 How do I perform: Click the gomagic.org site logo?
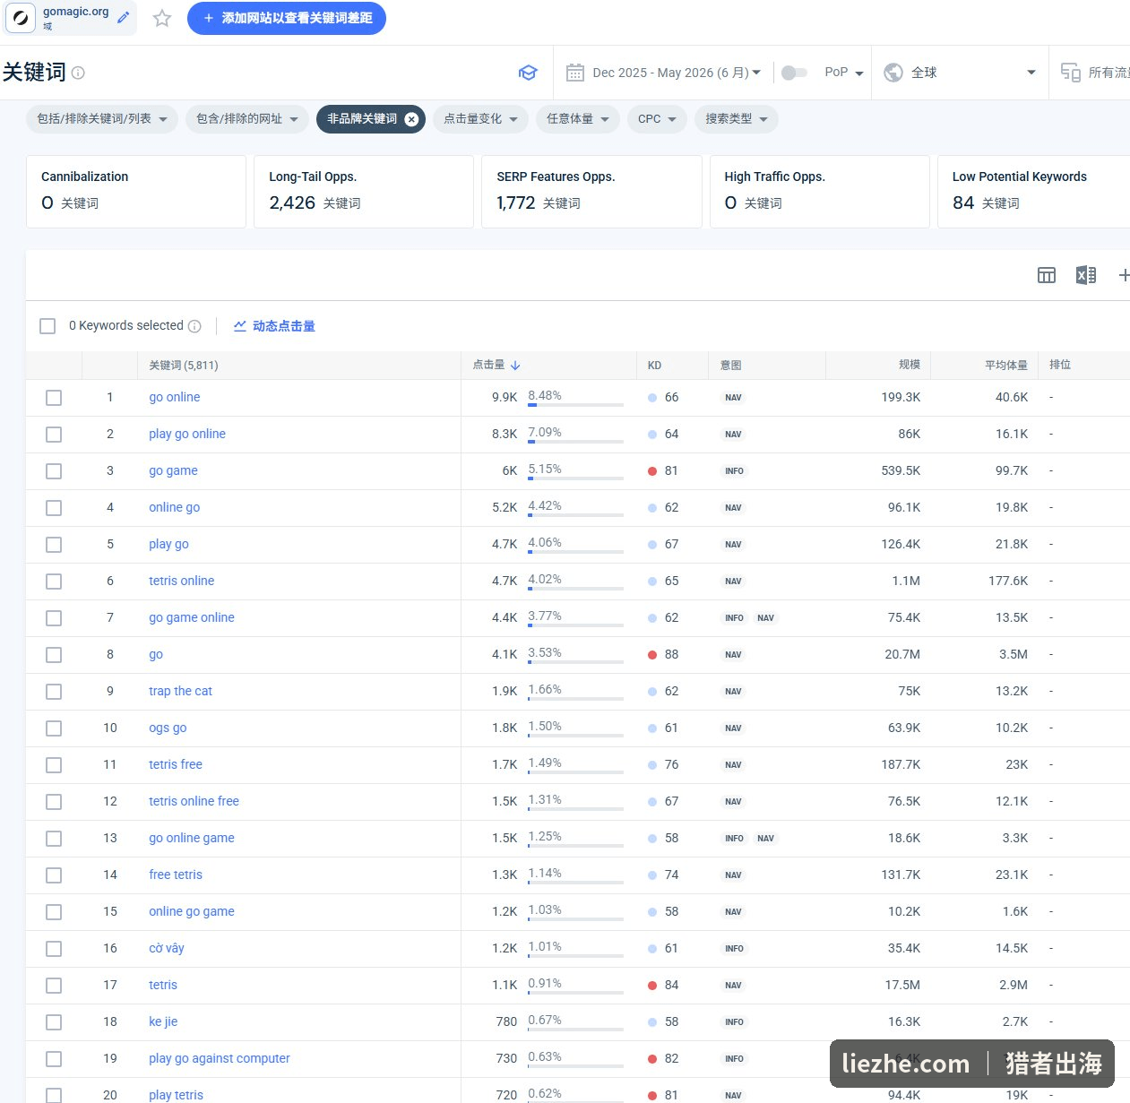(22, 18)
